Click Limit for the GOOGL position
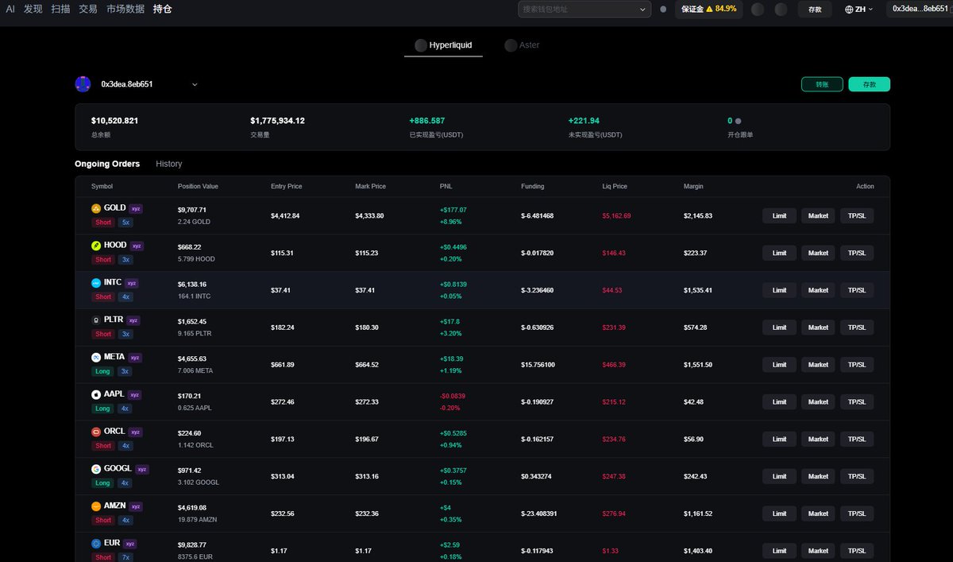Screen dimensions: 953x562 coord(779,476)
